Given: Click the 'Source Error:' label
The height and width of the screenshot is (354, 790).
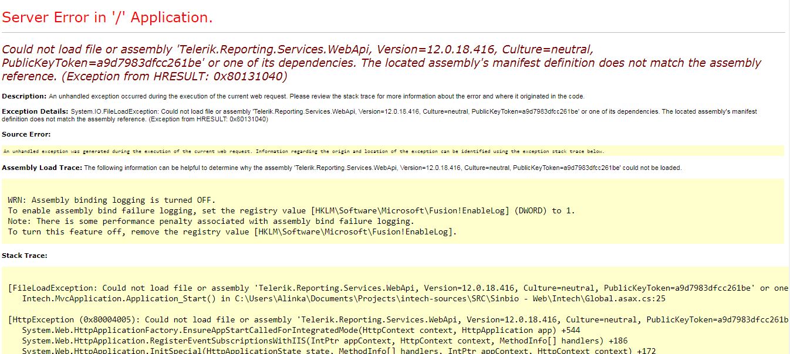Looking at the screenshot, I should click(x=26, y=134).
